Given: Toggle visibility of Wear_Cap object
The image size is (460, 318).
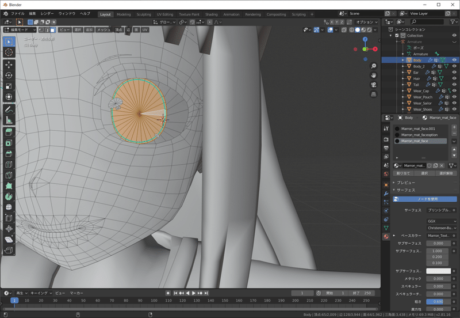Looking at the screenshot, I should tap(454, 90).
